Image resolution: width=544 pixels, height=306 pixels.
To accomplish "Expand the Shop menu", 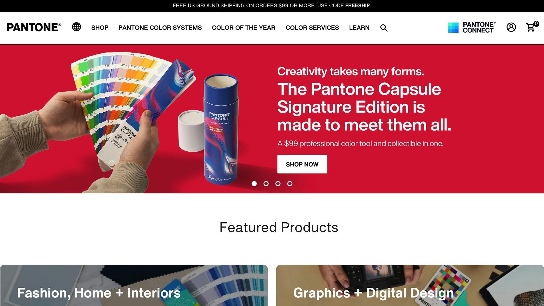I will click(100, 28).
